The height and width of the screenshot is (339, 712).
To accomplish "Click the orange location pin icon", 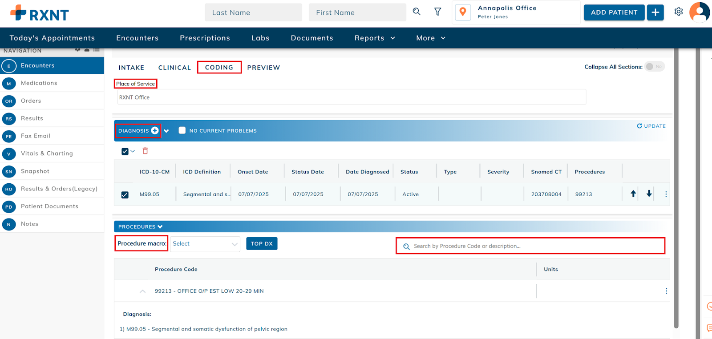I will pos(463,12).
